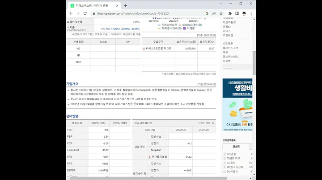
Task: Select the 코스피 popular search tab
Action: 236,147
